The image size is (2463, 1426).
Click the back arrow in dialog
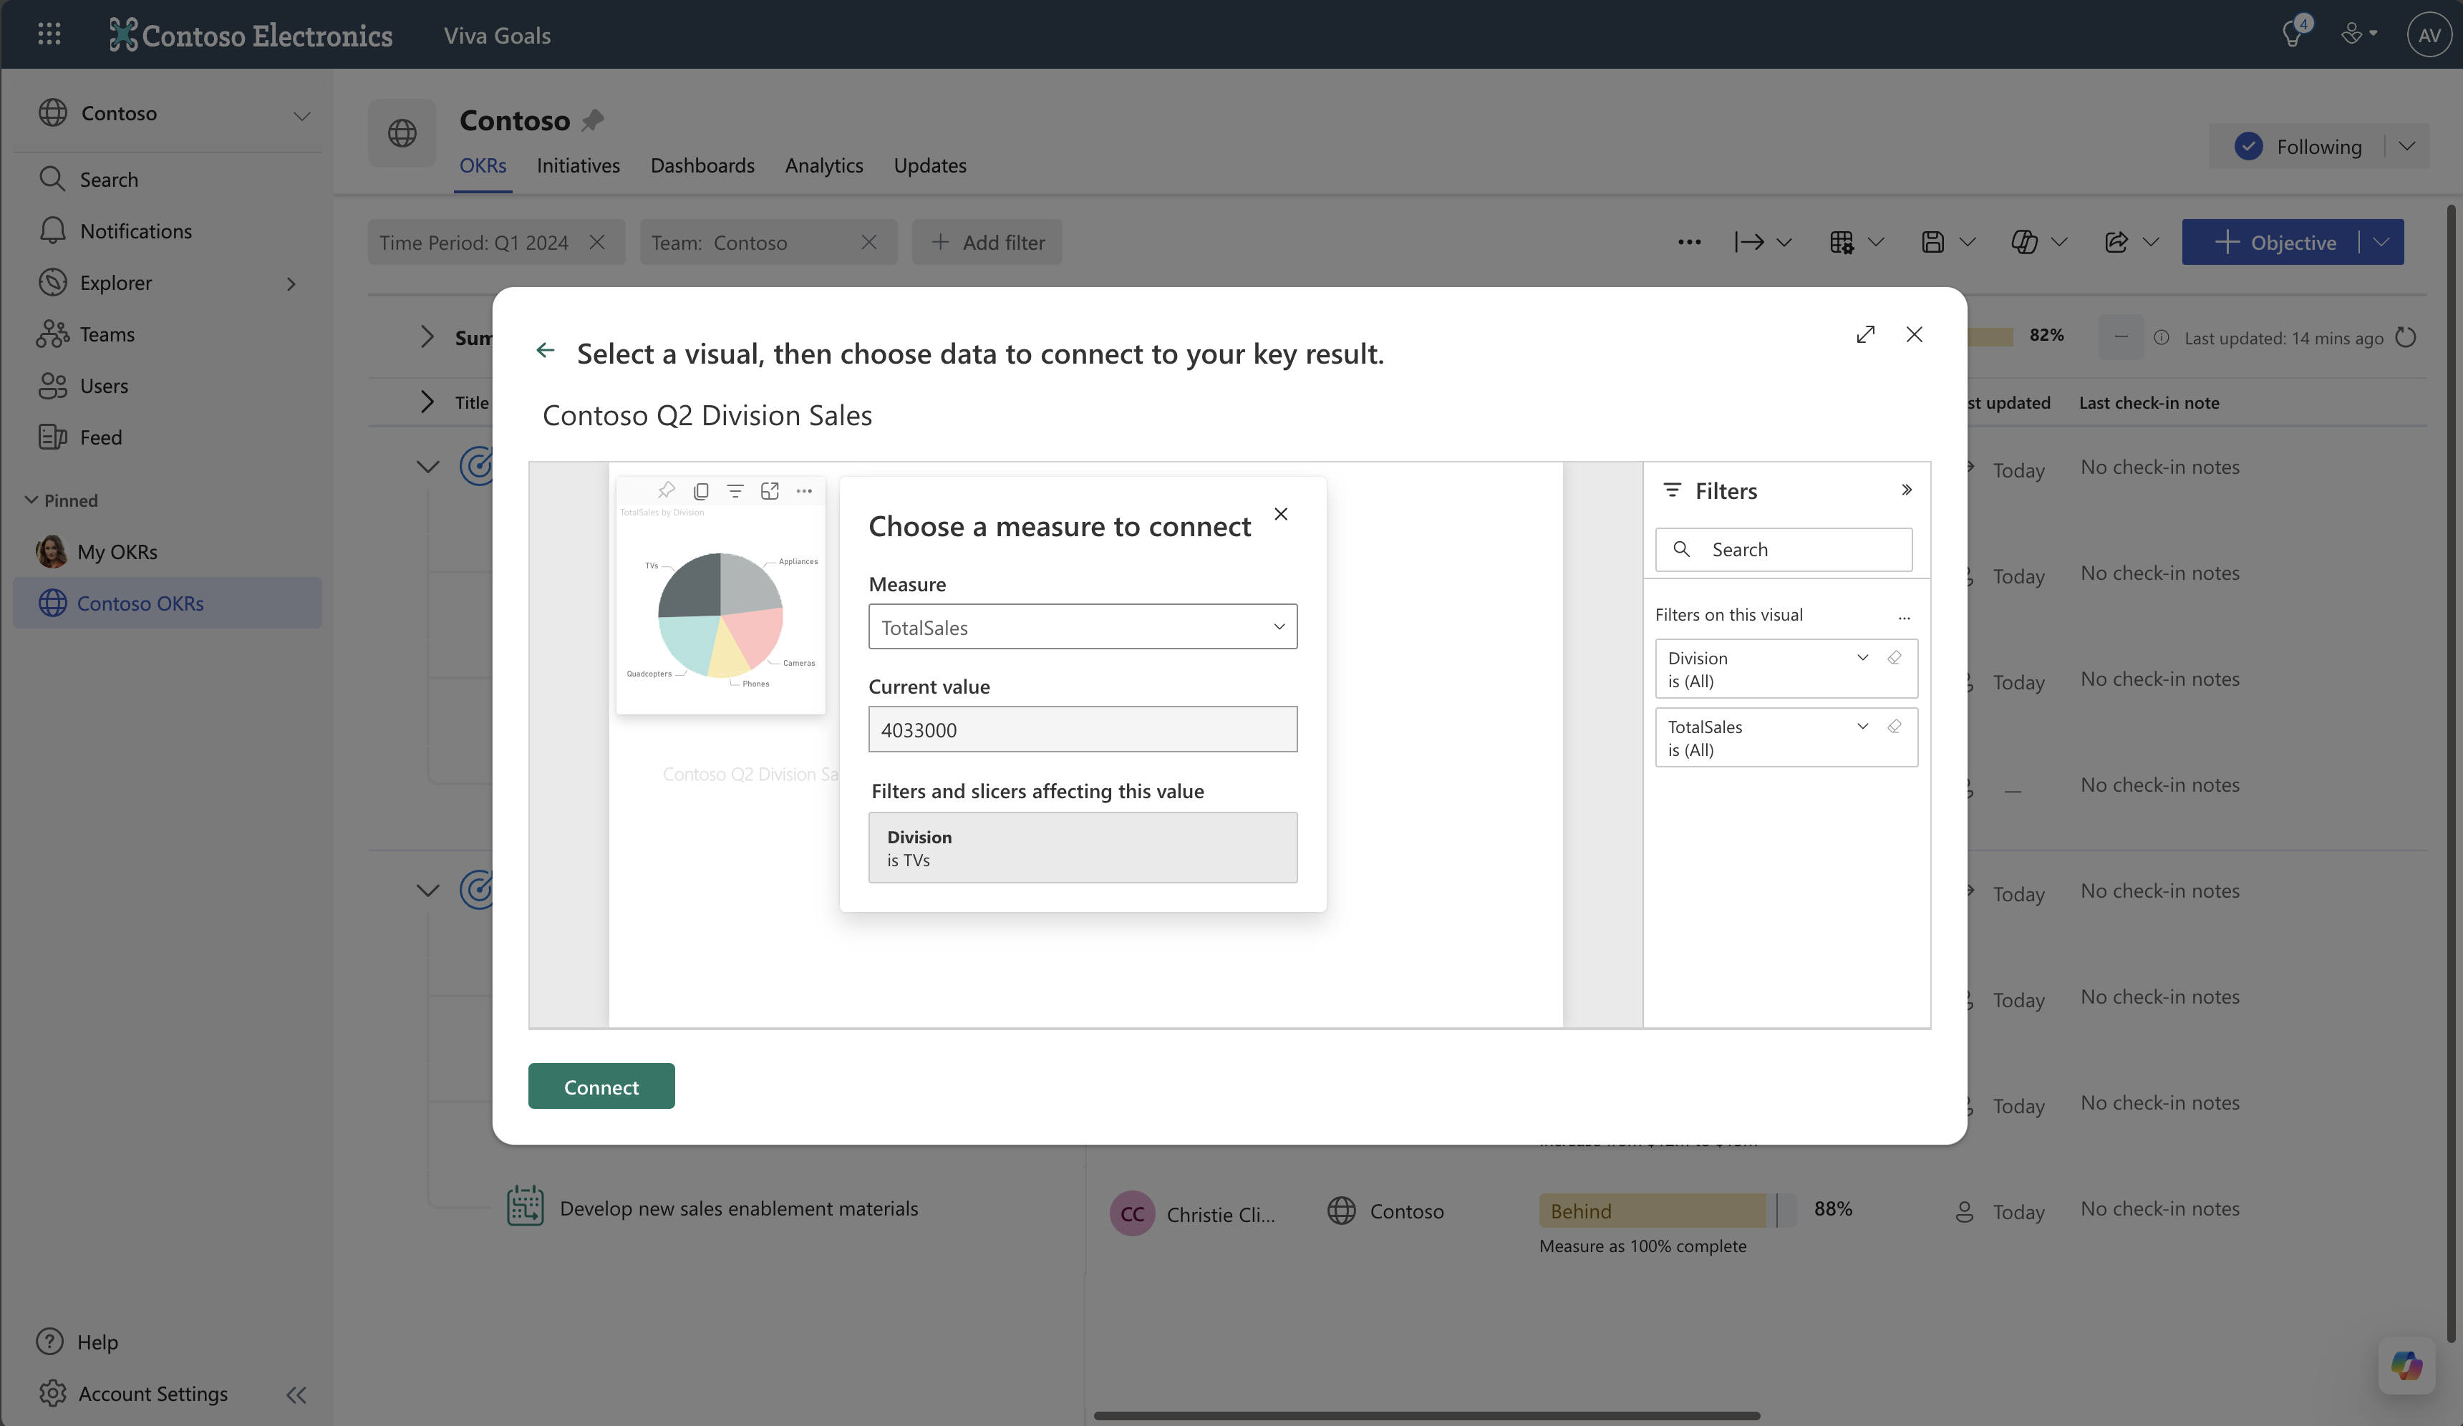[546, 350]
